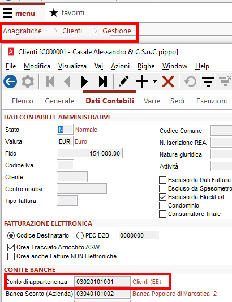The height and width of the screenshot is (302, 232).
Task: Switch to the Elenco tab
Action: pos(23,101)
